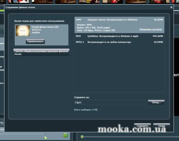Click the 40.83MB file size
The image size is (179, 141).
click(158, 20)
